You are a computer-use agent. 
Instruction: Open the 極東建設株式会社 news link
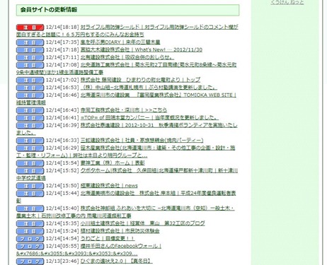[x=109, y=185]
